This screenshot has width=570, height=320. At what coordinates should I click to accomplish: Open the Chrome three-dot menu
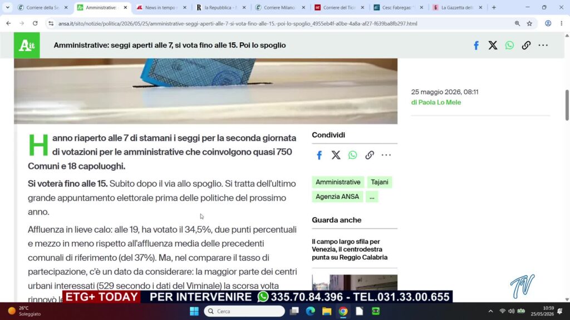tap(562, 23)
